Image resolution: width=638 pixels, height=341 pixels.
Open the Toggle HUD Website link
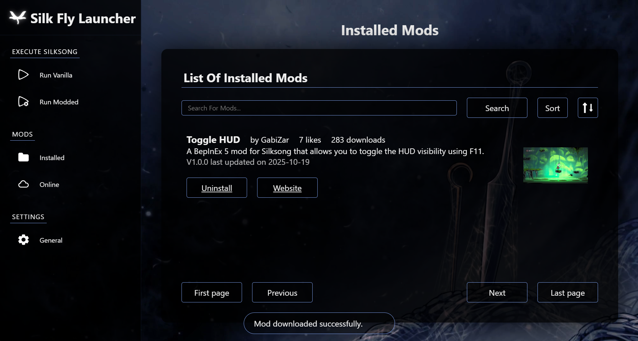tap(287, 188)
